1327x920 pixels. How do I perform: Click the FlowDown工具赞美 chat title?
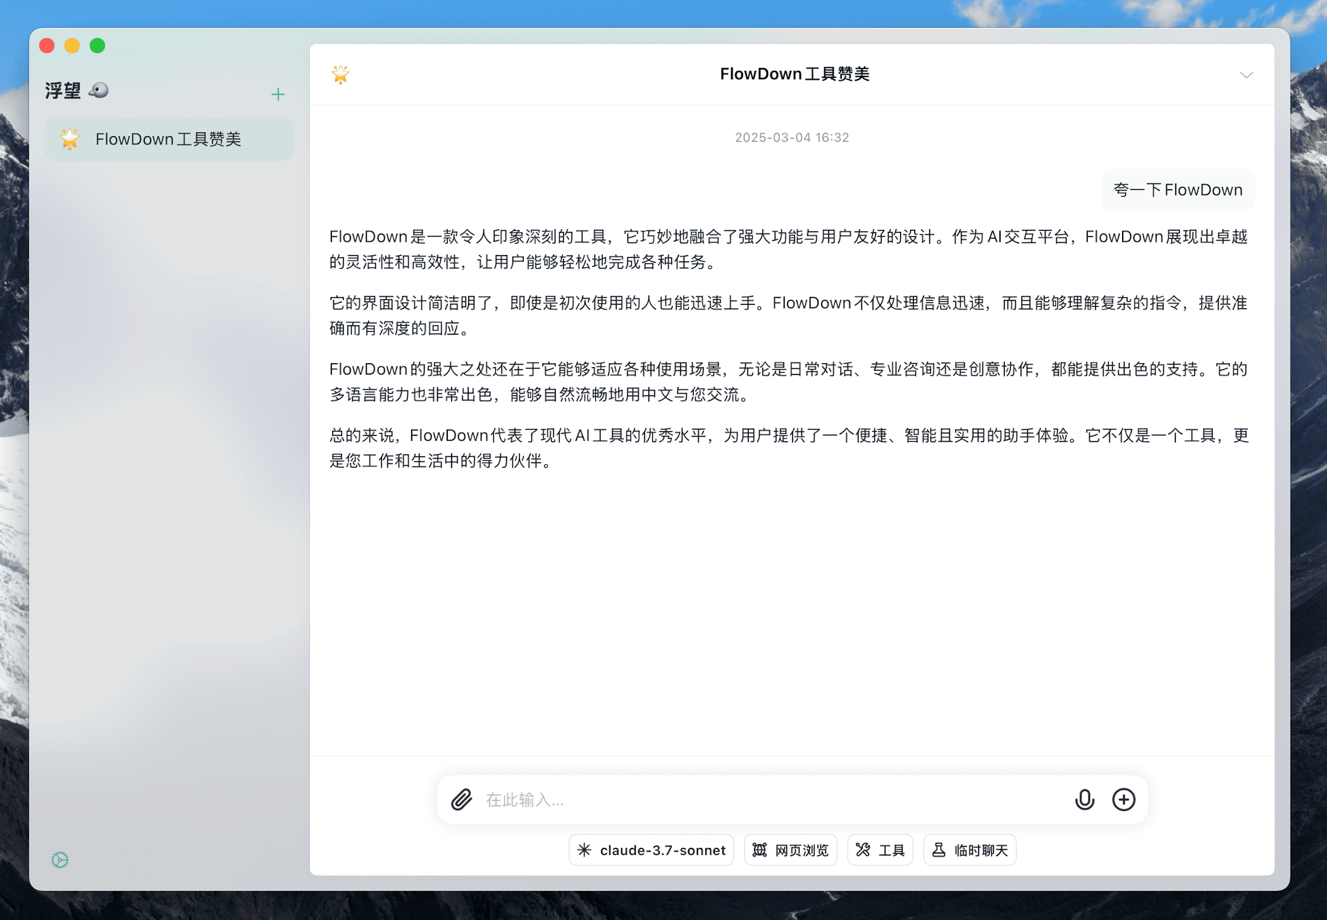point(794,74)
